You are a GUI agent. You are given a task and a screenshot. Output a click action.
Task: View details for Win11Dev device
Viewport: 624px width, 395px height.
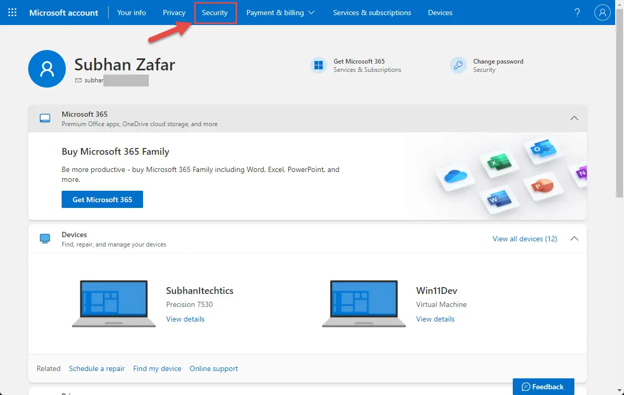point(435,319)
